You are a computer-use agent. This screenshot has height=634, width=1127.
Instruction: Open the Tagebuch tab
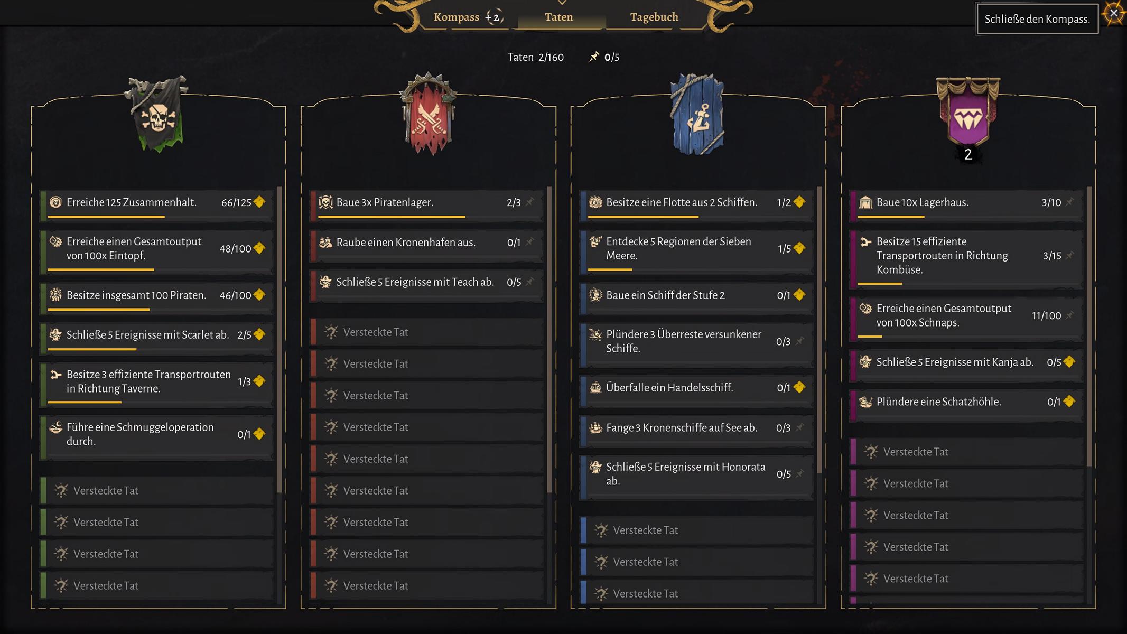654,17
